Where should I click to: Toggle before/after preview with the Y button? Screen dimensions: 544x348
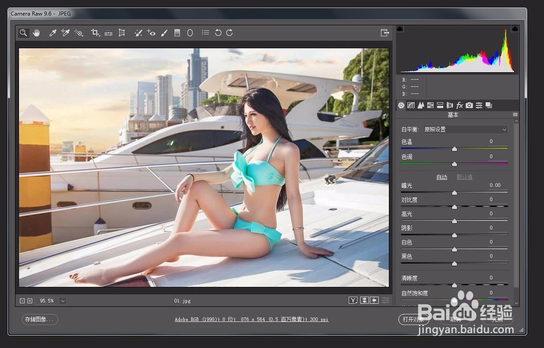[x=353, y=300]
